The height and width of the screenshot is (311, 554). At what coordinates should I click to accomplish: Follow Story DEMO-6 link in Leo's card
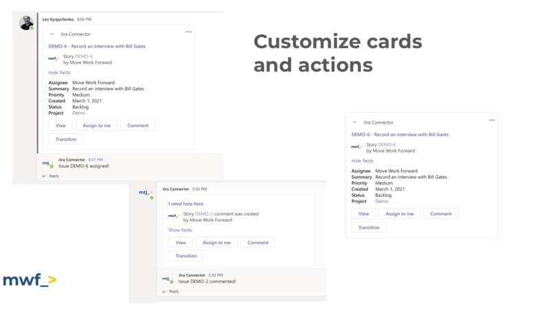click(84, 56)
